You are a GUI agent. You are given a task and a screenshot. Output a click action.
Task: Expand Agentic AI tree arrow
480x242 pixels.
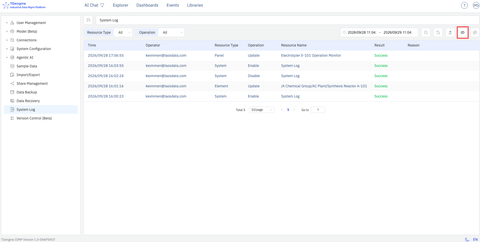[x=7, y=57]
